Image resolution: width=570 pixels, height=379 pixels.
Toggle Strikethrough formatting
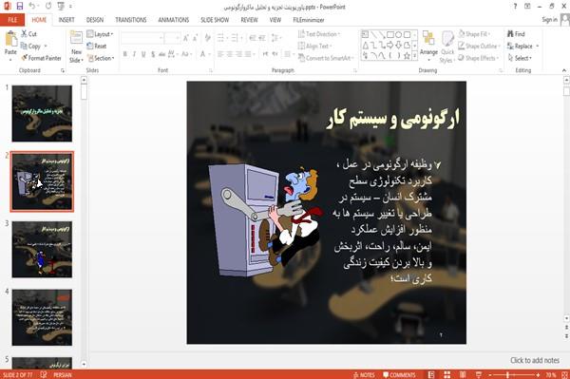[161, 54]
